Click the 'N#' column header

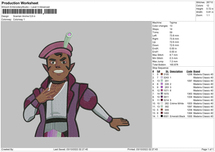tap(158, 71)
